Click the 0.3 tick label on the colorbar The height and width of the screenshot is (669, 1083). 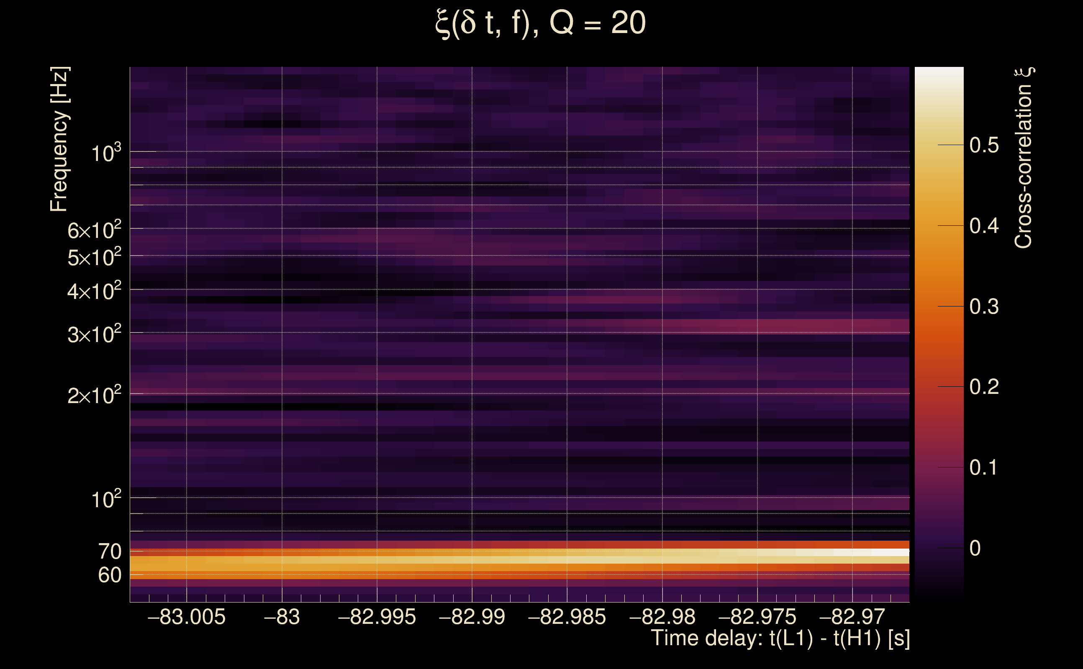(984, 306)
